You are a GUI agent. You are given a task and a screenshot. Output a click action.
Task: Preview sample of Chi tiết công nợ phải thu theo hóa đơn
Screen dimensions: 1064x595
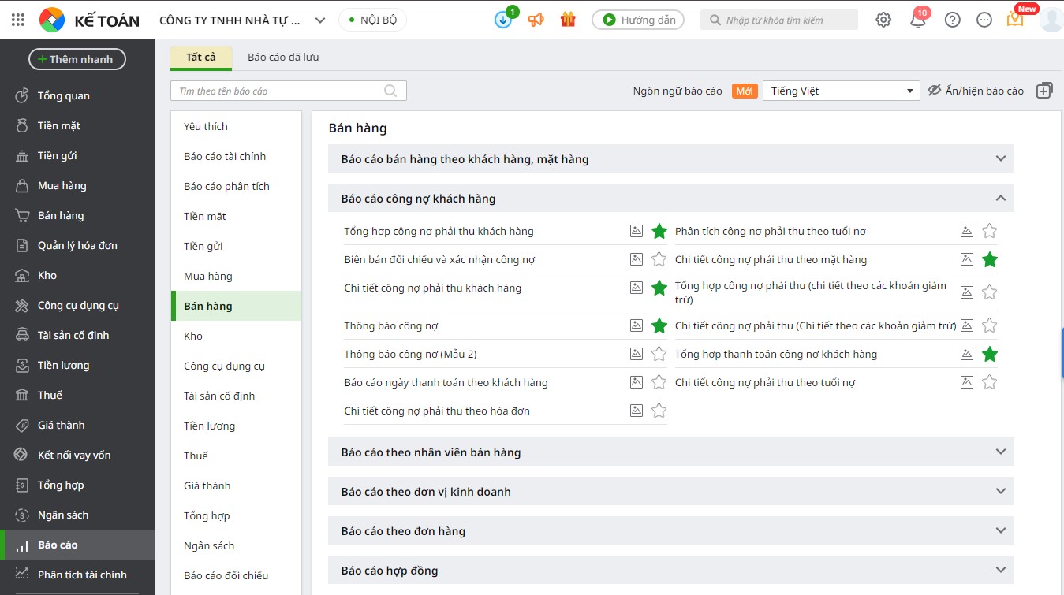(637, 411)
